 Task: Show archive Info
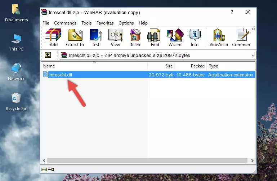(195, 37)
